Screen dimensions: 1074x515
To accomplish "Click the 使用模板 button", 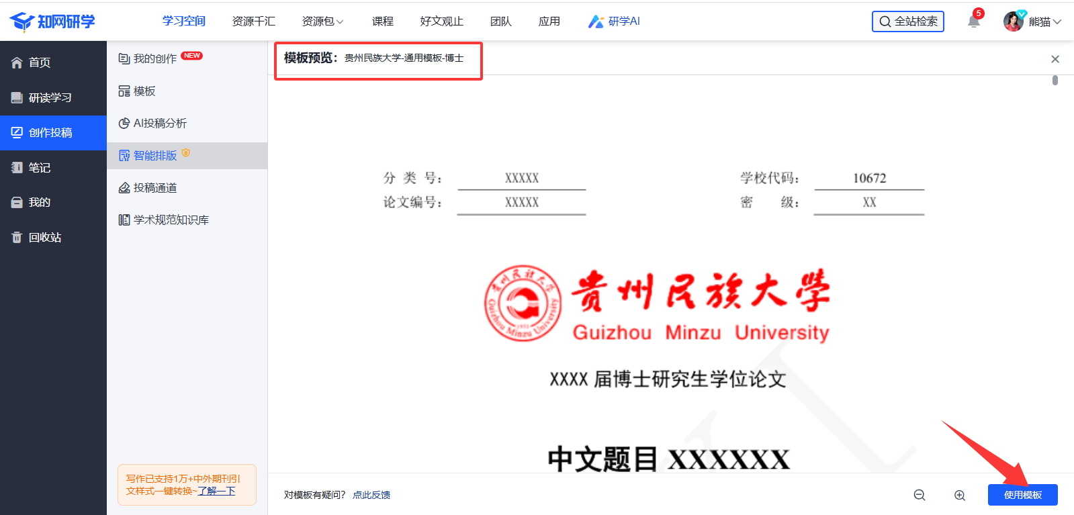I will pos(1022,495).
